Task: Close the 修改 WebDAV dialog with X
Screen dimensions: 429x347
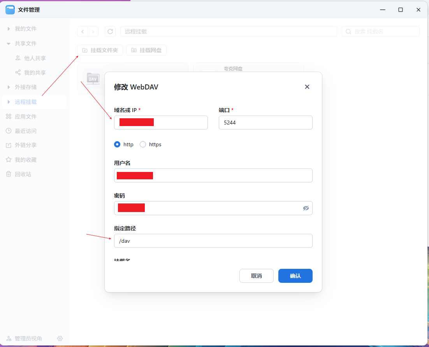Action: pos(307,87)
